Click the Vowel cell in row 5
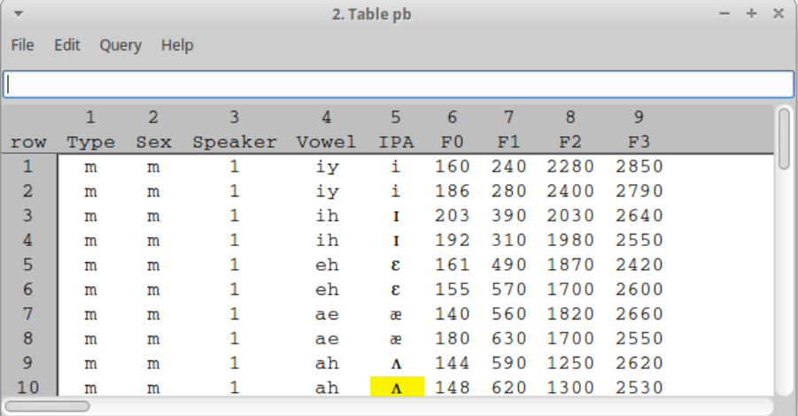 [x=327, y=265]
